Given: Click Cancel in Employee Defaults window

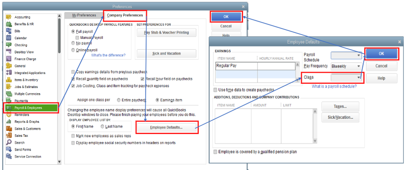Looking at the screenshot, I should coord(381,66).
